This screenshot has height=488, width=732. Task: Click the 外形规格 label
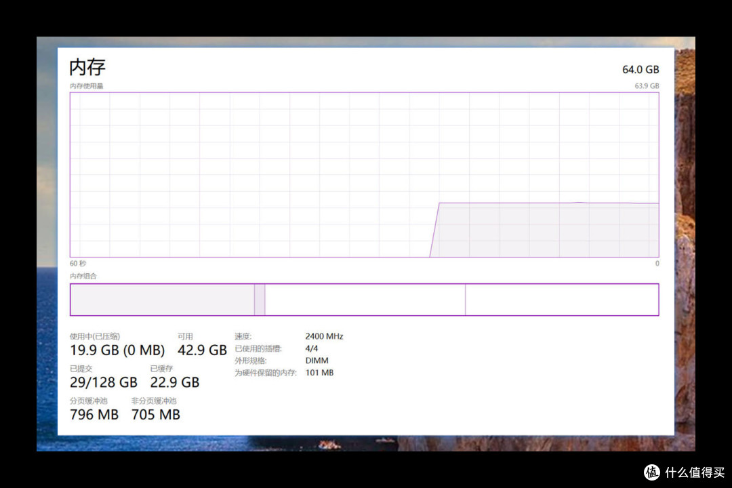click(x=250, y=361)
